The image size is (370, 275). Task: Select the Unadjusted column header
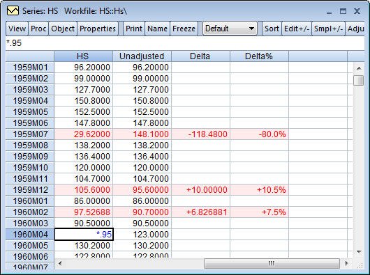(x=142, y=56)
